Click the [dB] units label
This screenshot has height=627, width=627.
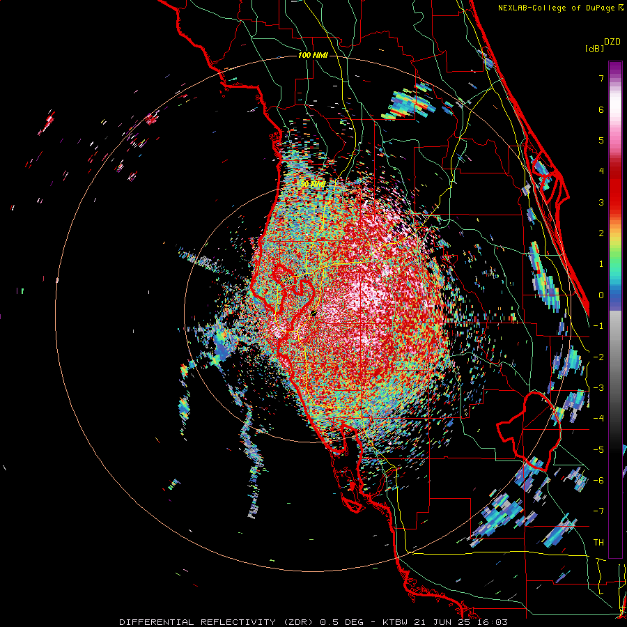pyautogui.click(x=595, y=49)
